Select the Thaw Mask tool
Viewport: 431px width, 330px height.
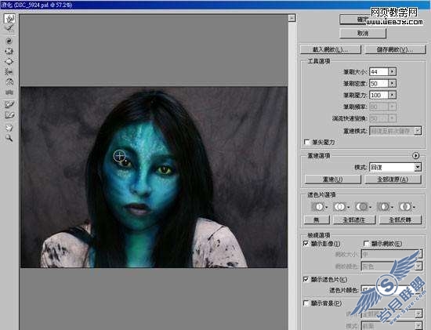(9, 115)
